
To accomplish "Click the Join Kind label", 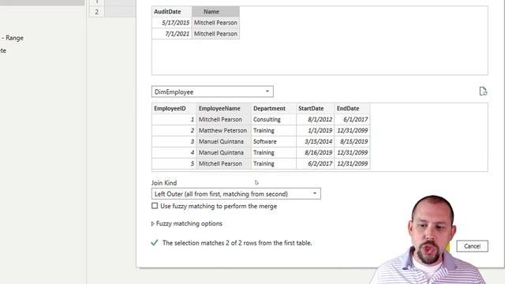I will click(164, 183).
